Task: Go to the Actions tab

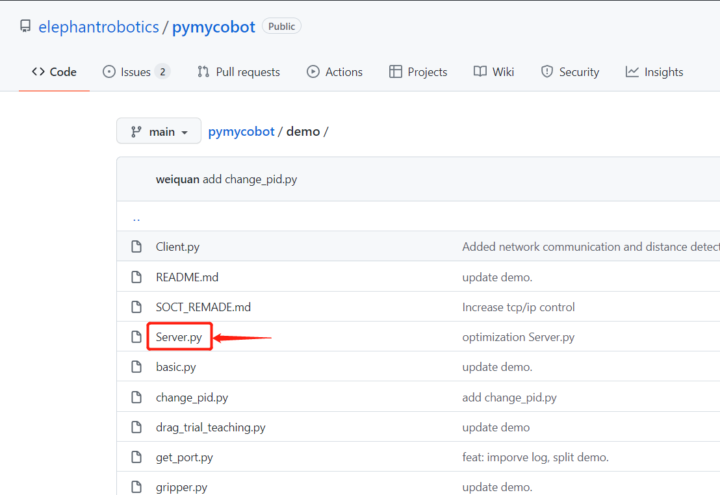Action: pyautogui.click(x=334, y=71)
